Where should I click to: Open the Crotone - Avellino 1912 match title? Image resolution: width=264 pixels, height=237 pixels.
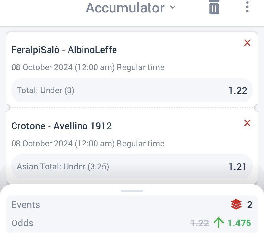pyautogui.click(x=61, y=126)
